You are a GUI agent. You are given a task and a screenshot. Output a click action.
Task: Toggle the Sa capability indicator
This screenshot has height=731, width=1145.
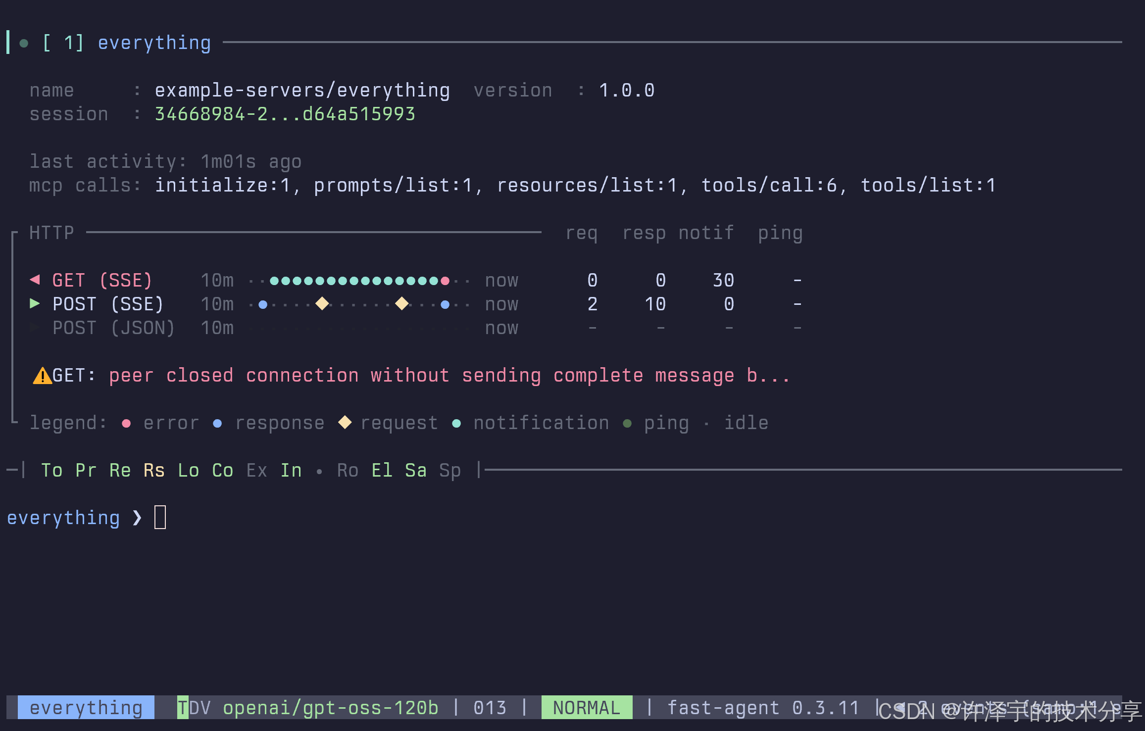416,470
